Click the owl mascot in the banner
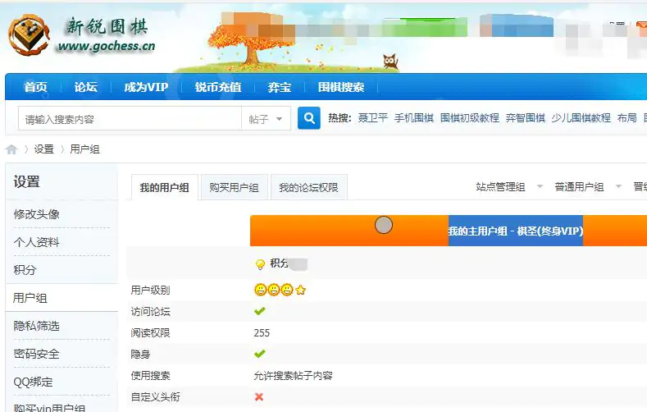The width and height of the screenshot is (647, 412). pyautogui.click(x=390, y=62)
